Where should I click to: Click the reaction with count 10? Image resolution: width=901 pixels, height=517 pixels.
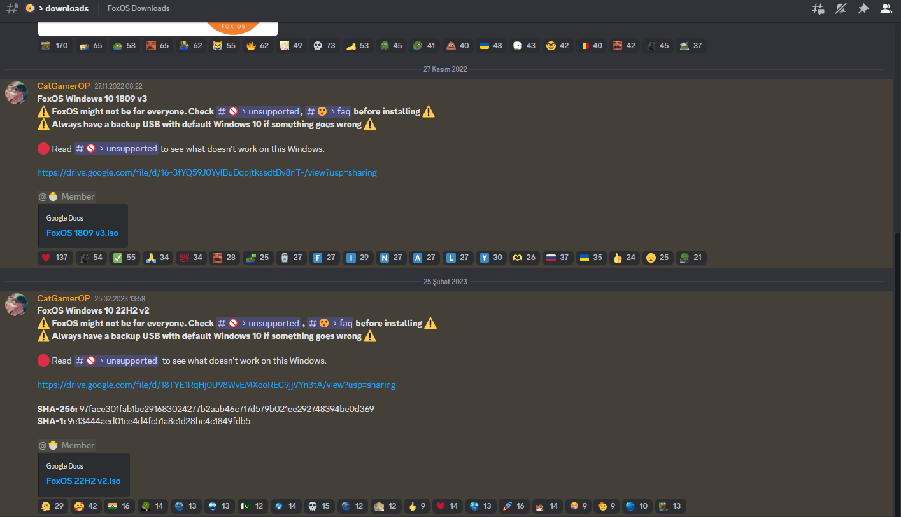pos(636,506)
